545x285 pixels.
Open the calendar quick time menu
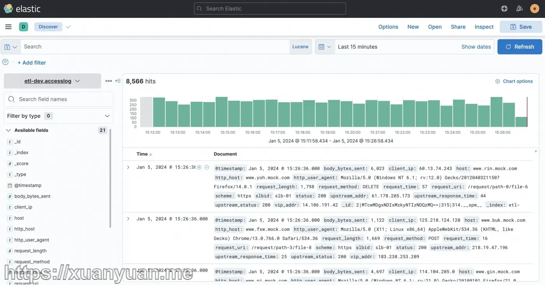point(325,47)
